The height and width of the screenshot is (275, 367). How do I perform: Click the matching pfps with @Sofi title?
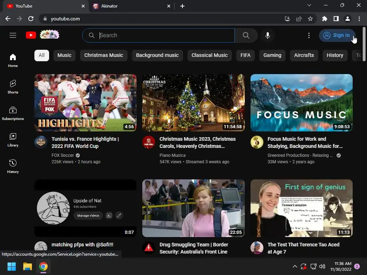82,245
